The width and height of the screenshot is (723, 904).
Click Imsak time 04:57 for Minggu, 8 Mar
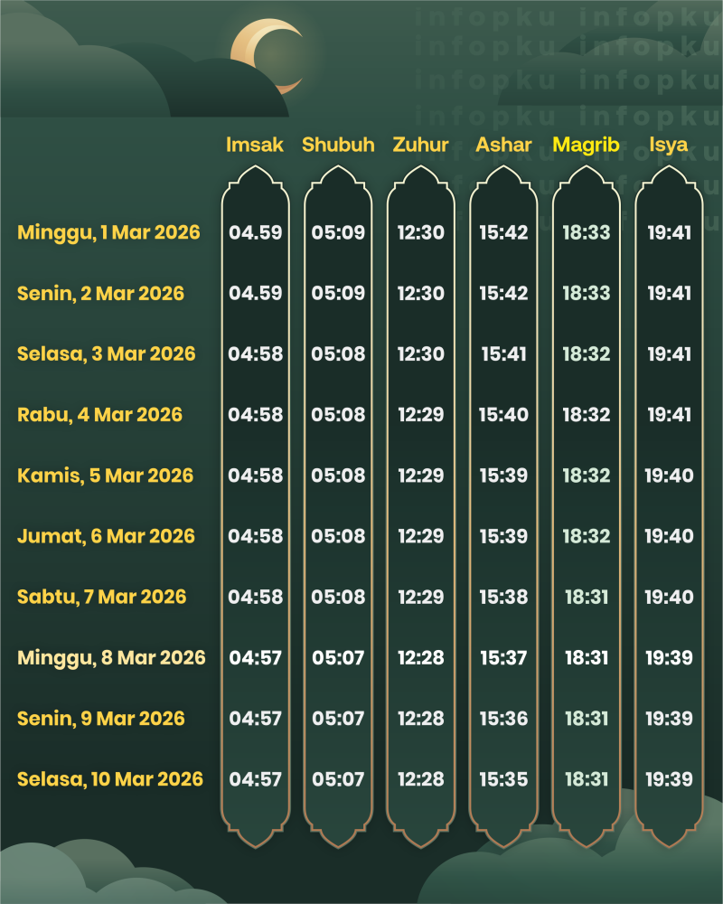pos(256,658)
